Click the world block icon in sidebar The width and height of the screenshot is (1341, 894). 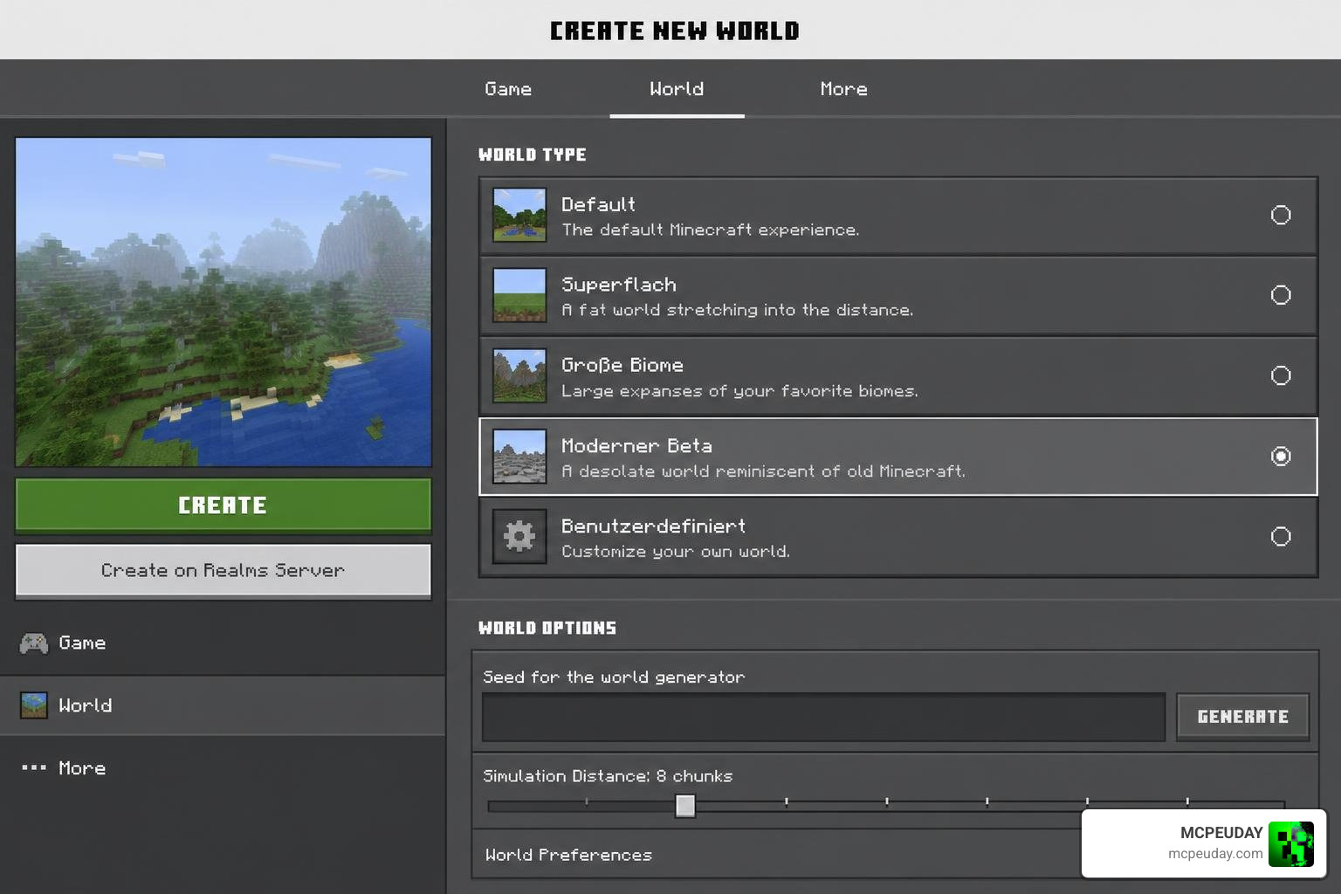(34, 705)
